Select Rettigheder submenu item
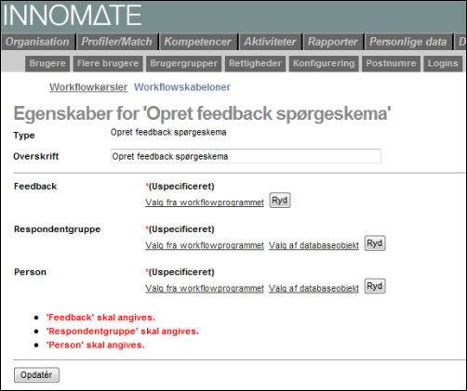 (255, 63)
